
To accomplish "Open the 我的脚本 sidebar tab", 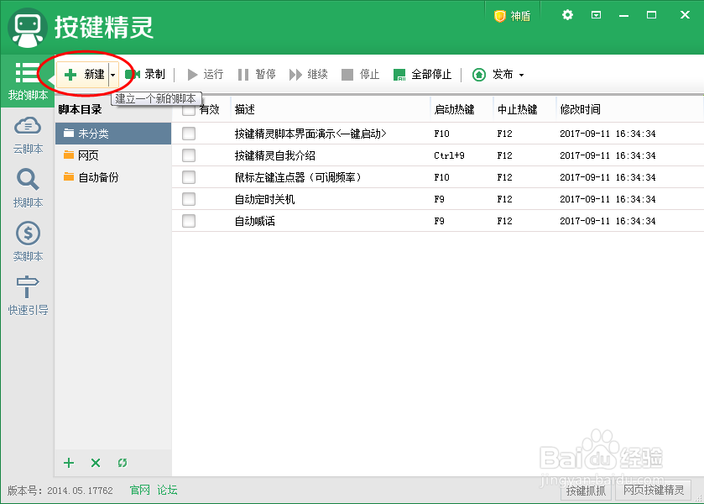I will pyautogui.click(x=28, y=81).
